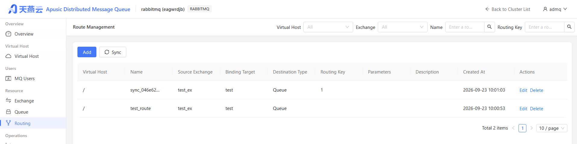Click the Created At column header
The width and height of the screenshot is (577, 144).
pos(474,72)
